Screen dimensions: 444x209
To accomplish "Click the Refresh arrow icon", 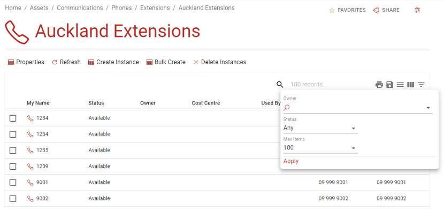I will (x=55, y=62).
